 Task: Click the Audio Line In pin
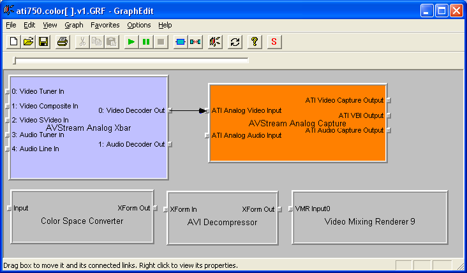pos(8,149)
